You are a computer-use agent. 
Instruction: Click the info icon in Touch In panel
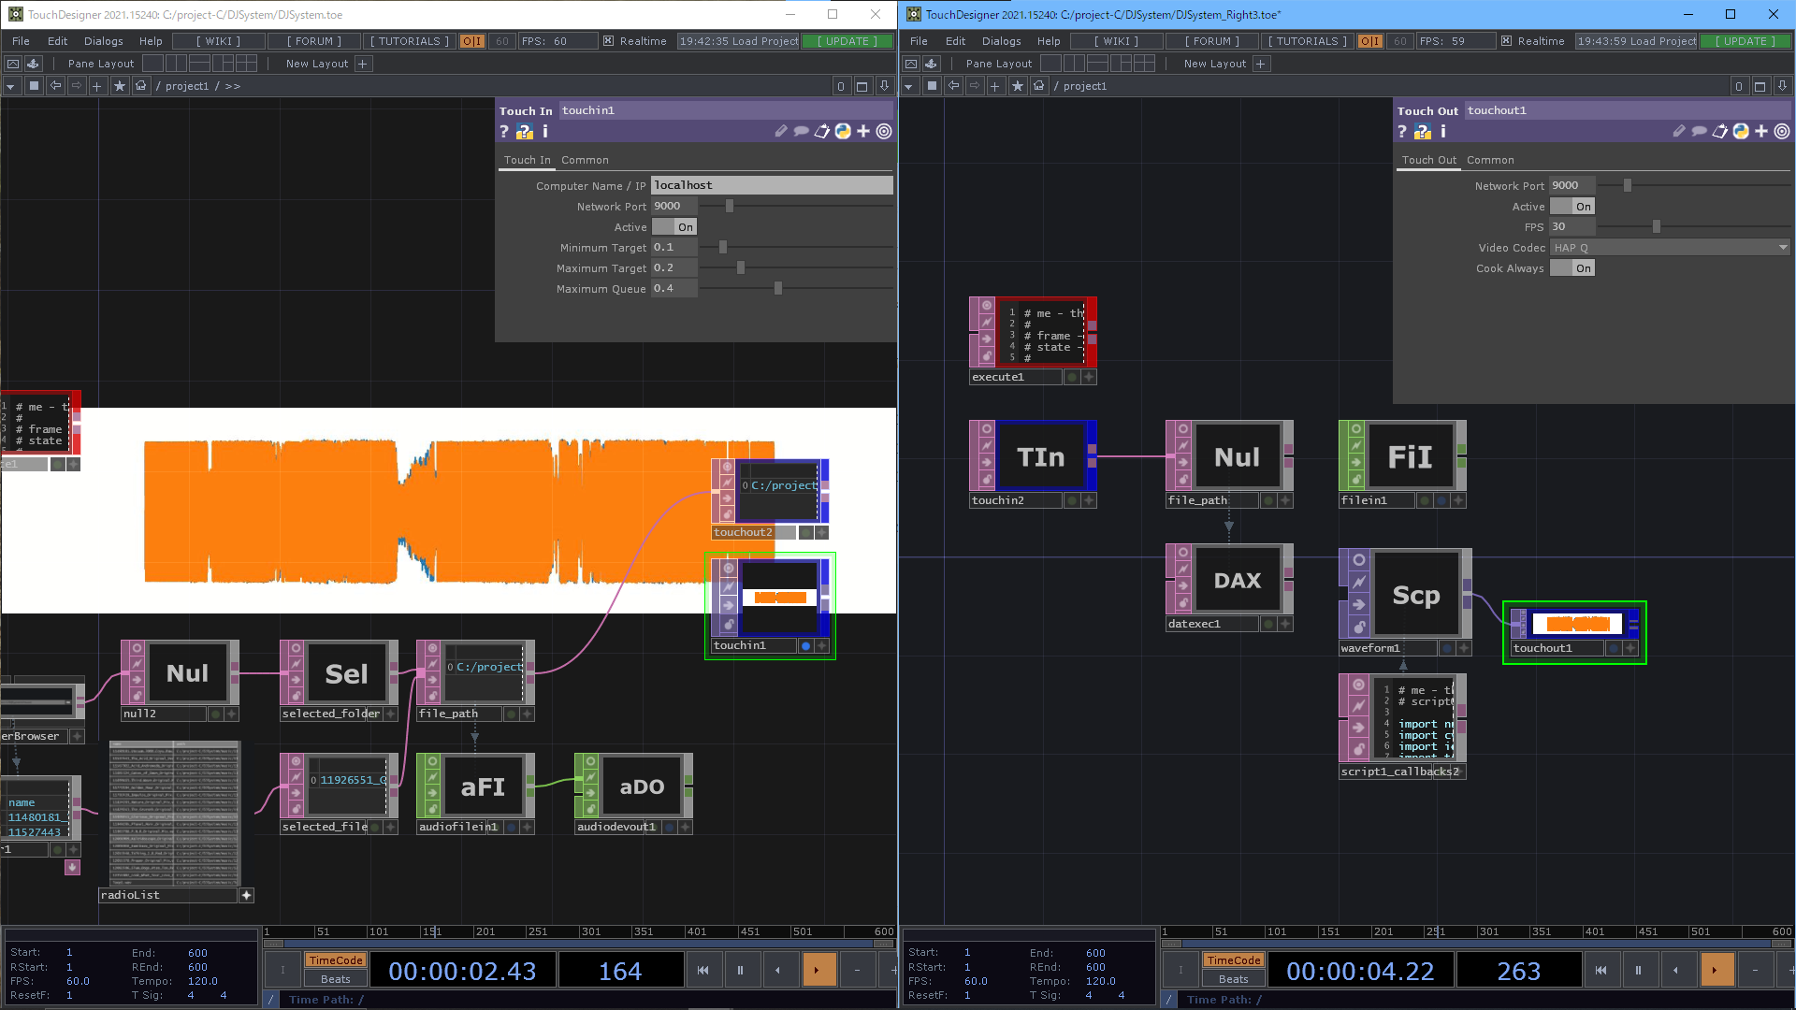pyautogui.click(x=545, y=132)
